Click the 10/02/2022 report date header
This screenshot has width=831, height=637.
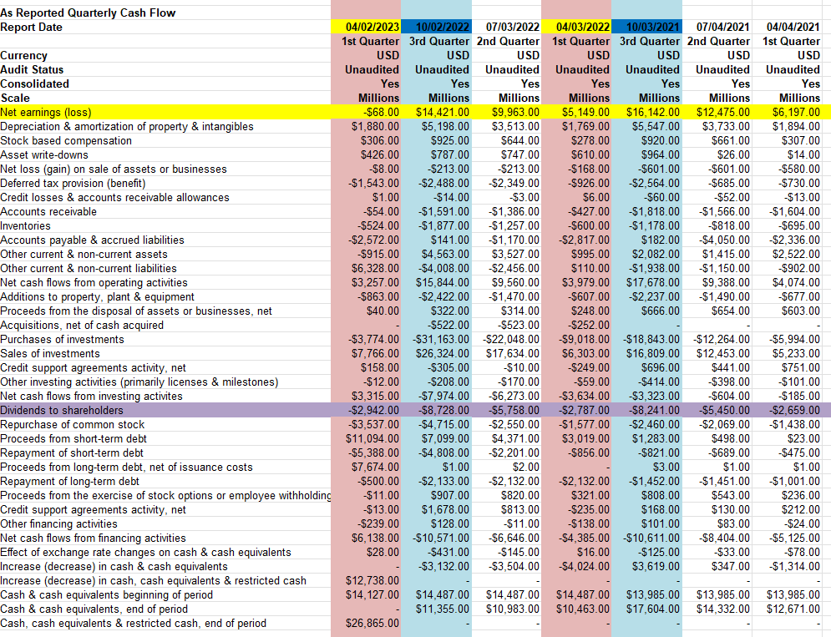click(x=435, y=27)
